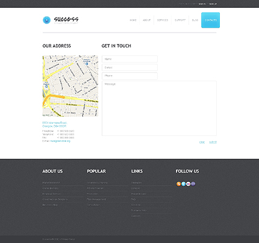Image resolution: width=259 pixels, height=243 pixels.
Task: Open the Services navigation item
Action: (163, 20)
